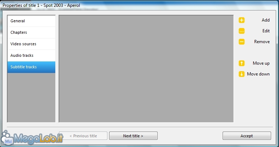This screenshot has width=279, height=147.
Task: Go to Next title
Action: tap(133, 136)
